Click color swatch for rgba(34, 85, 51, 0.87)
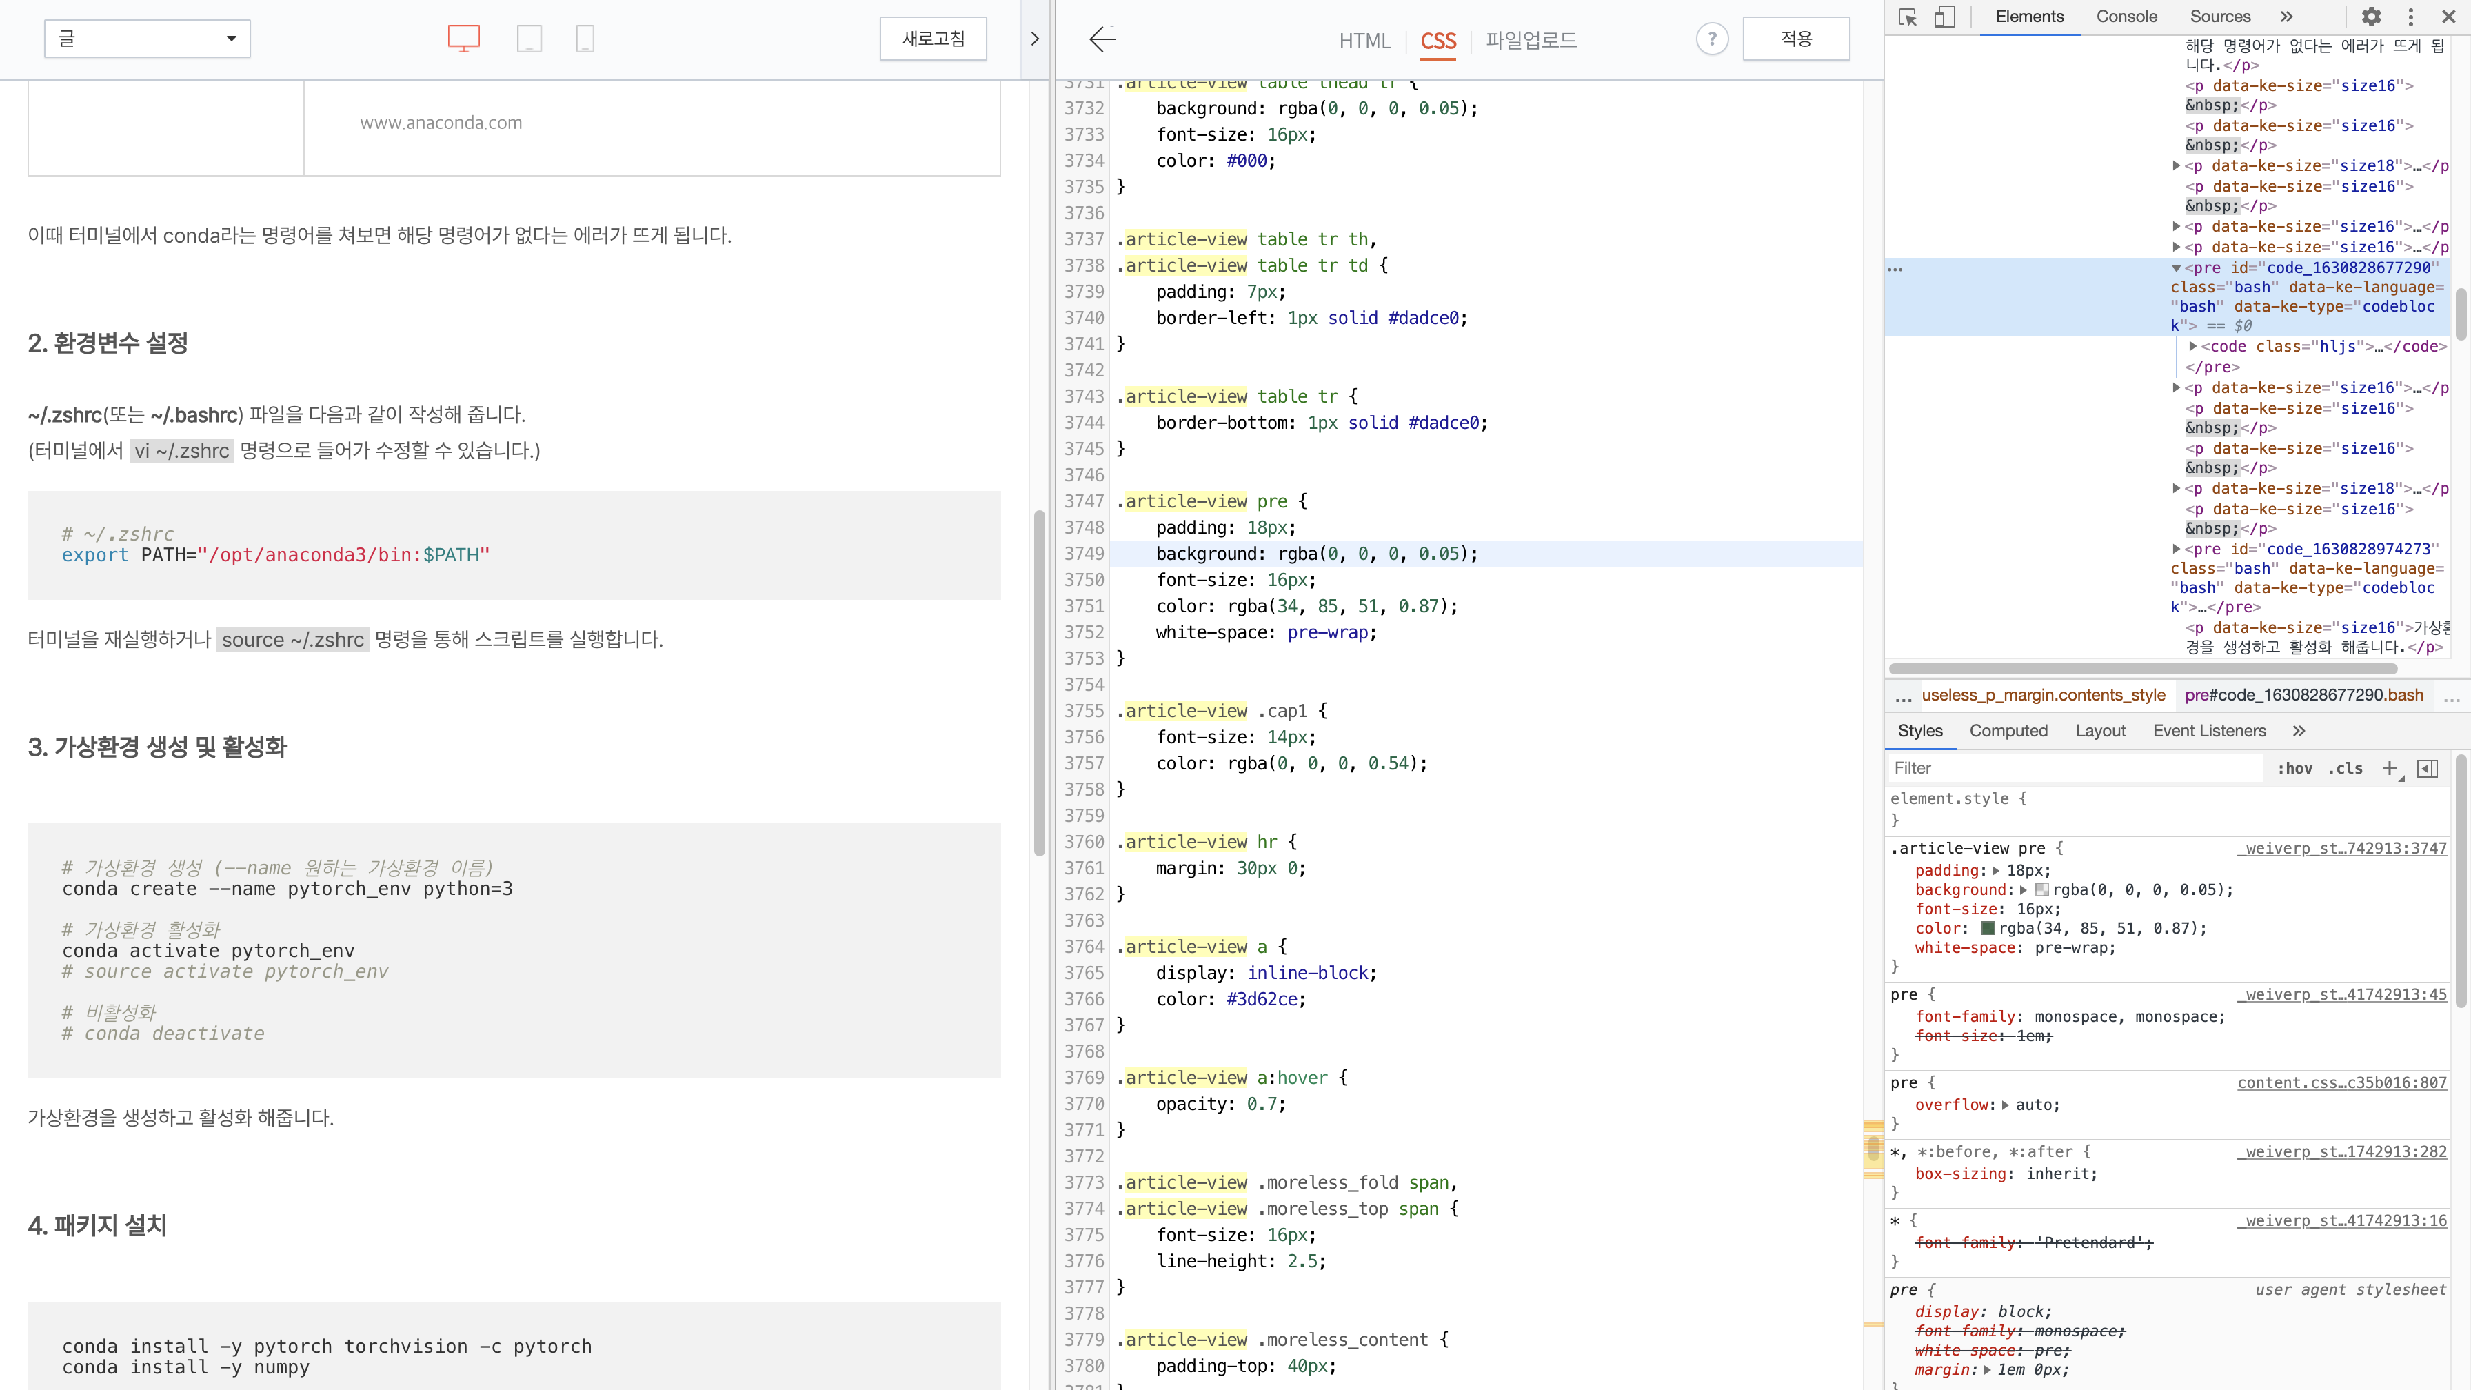The image size is (2471, 1390). [x=1988, y=929]
